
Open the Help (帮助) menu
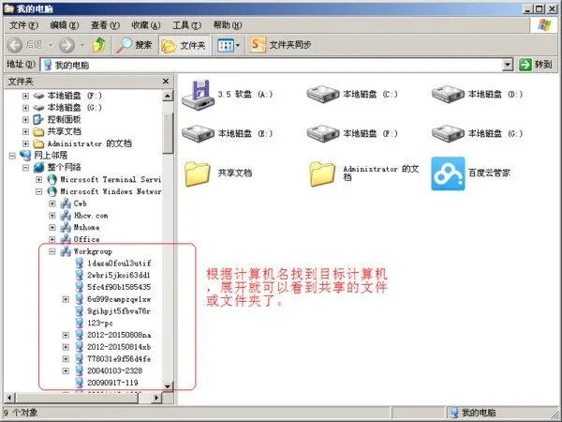[x=228, y=25]
